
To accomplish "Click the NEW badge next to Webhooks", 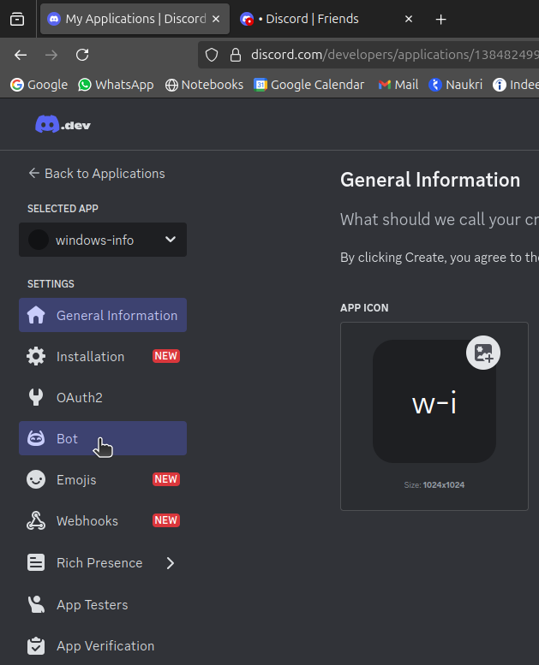I will point(166,520).
